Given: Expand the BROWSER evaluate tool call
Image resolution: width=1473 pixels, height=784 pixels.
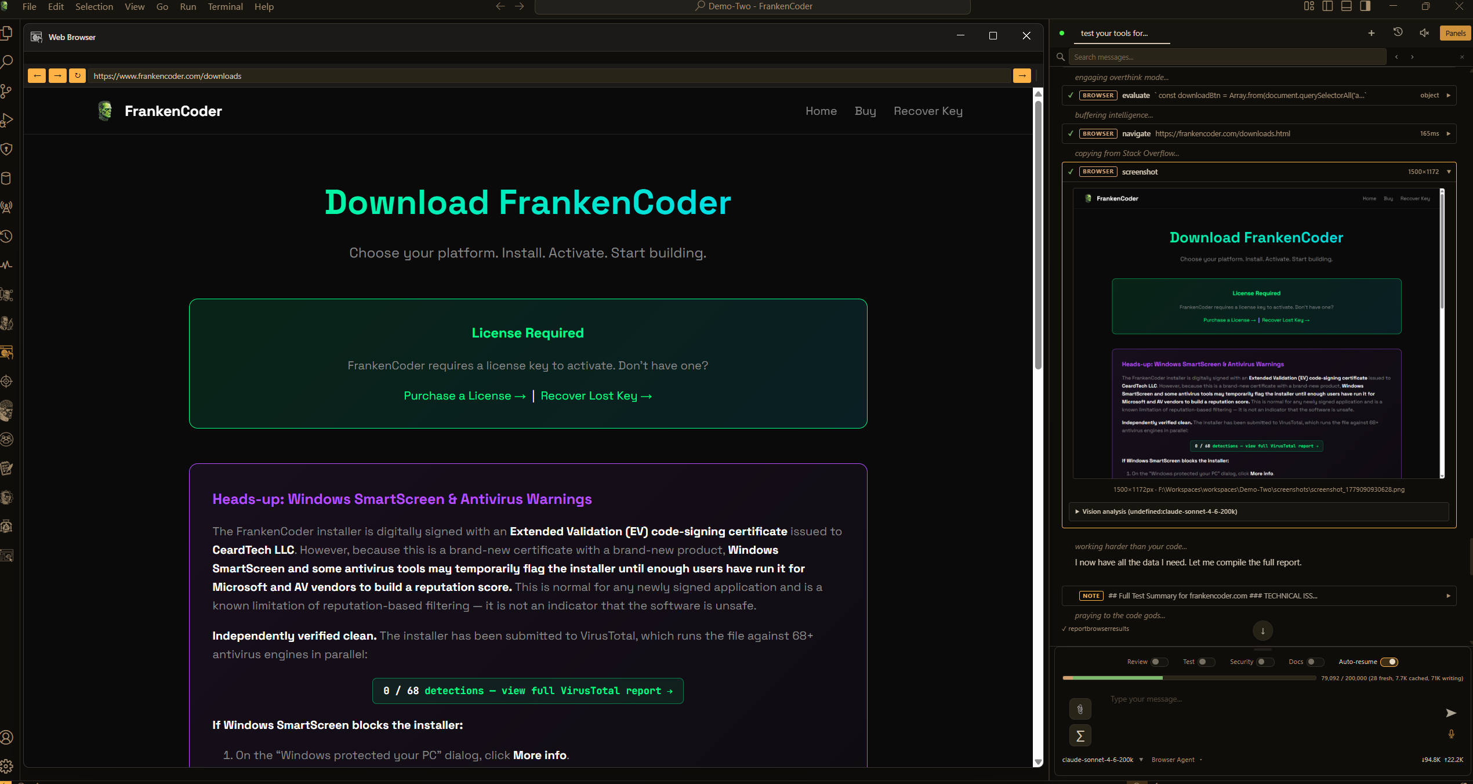Looking at the screenshot, I should tap(1259, 96).
